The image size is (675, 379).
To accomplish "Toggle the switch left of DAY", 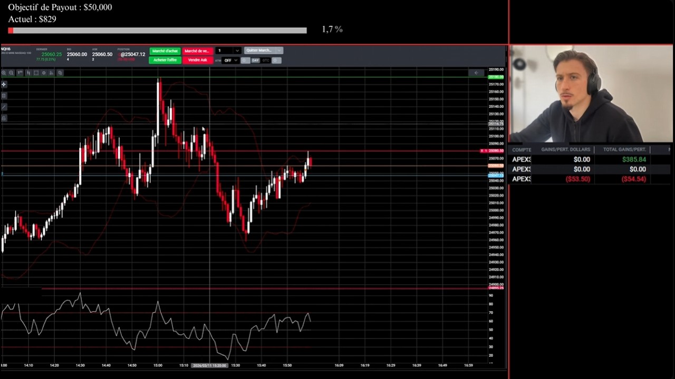I will click(245, 61).
